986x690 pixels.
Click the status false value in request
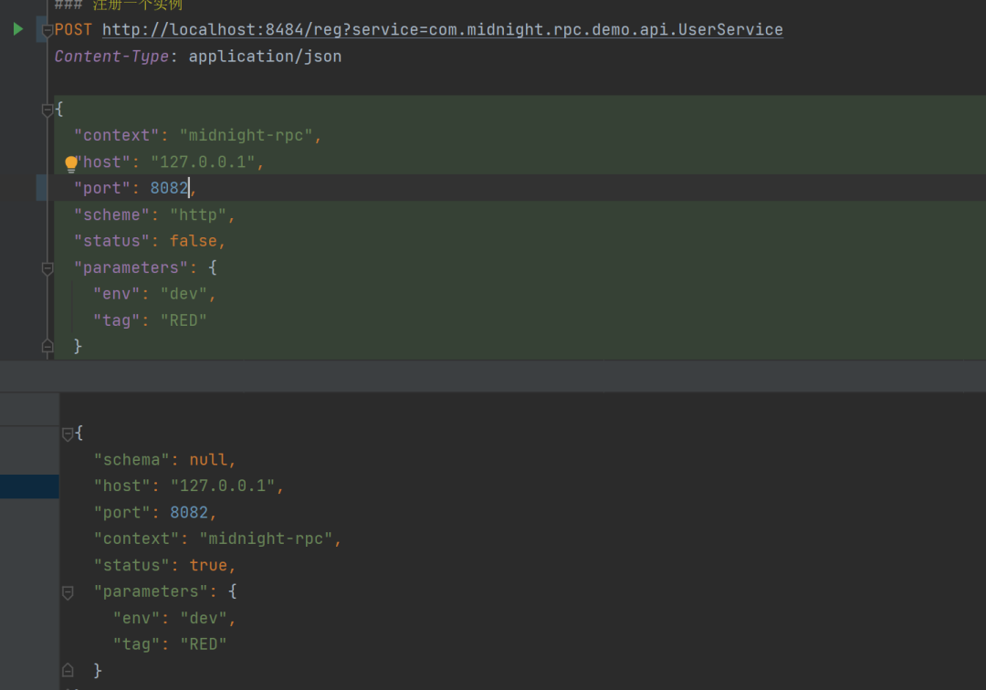[193, 241]
